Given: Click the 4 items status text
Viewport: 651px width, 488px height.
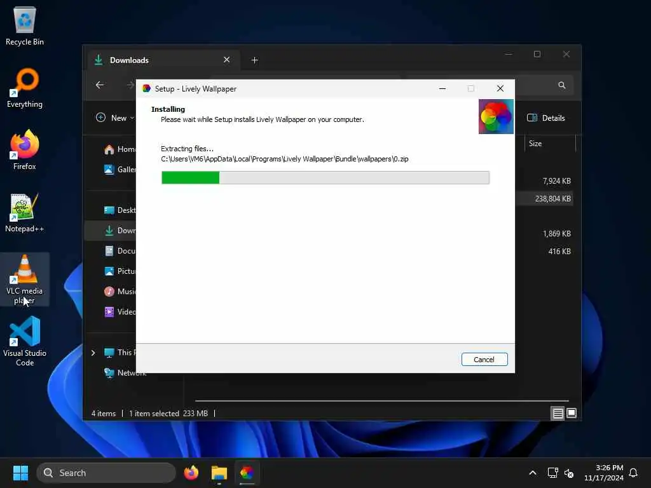Looking at the screenshot, I should pyautogui.click(x=104, y=413).
